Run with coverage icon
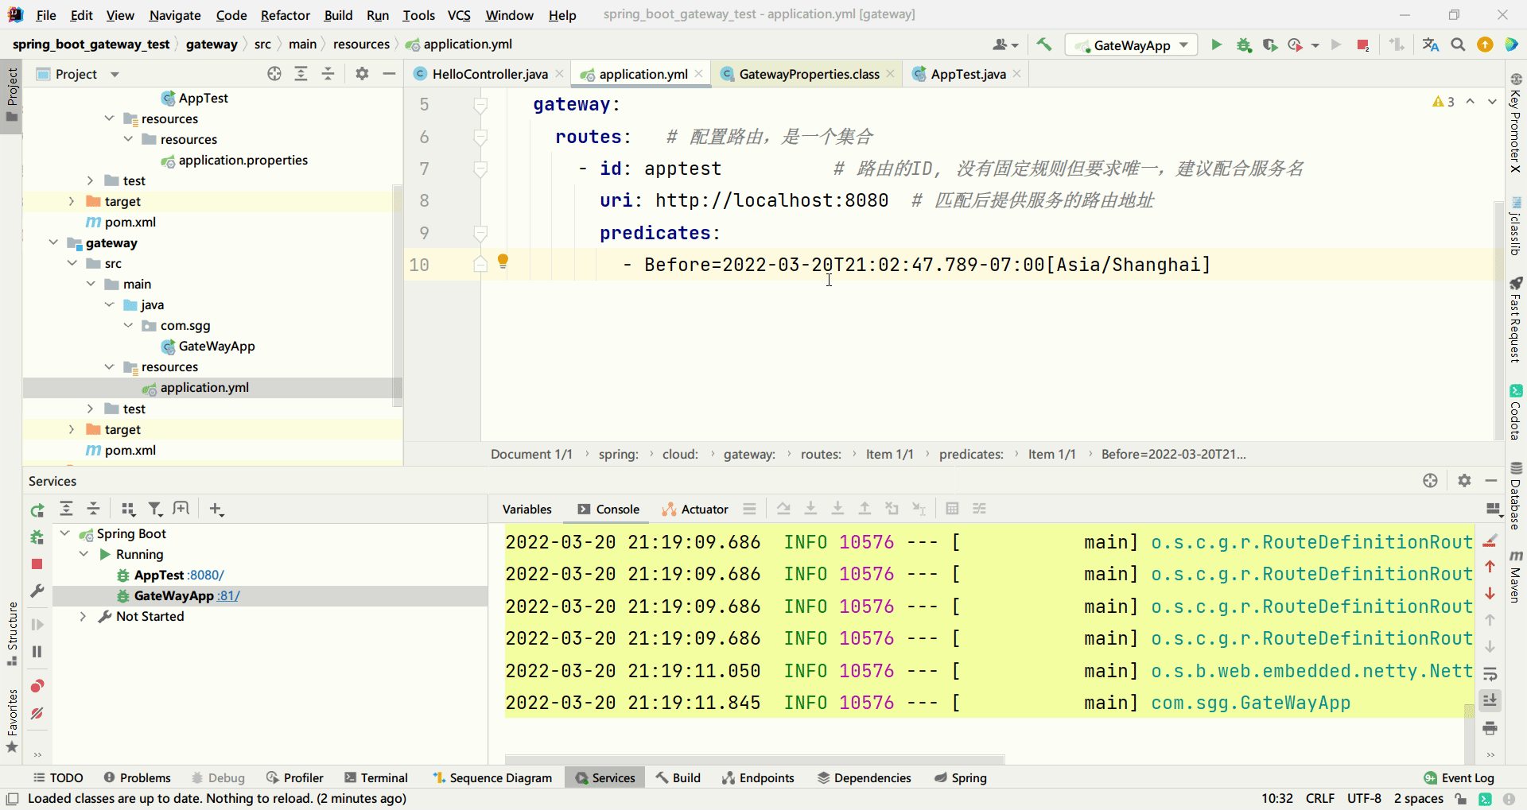Screen dimensions: 1527x810 point(1270,45)
